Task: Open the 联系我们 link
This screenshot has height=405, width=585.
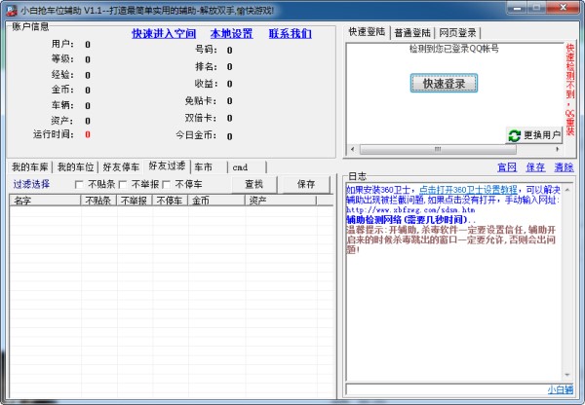Action: tap(290, 33)
